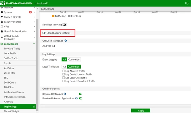Check Log Denied Broadcast Traffic
Screen dimensions: 191x113
(x=63, y=81)
